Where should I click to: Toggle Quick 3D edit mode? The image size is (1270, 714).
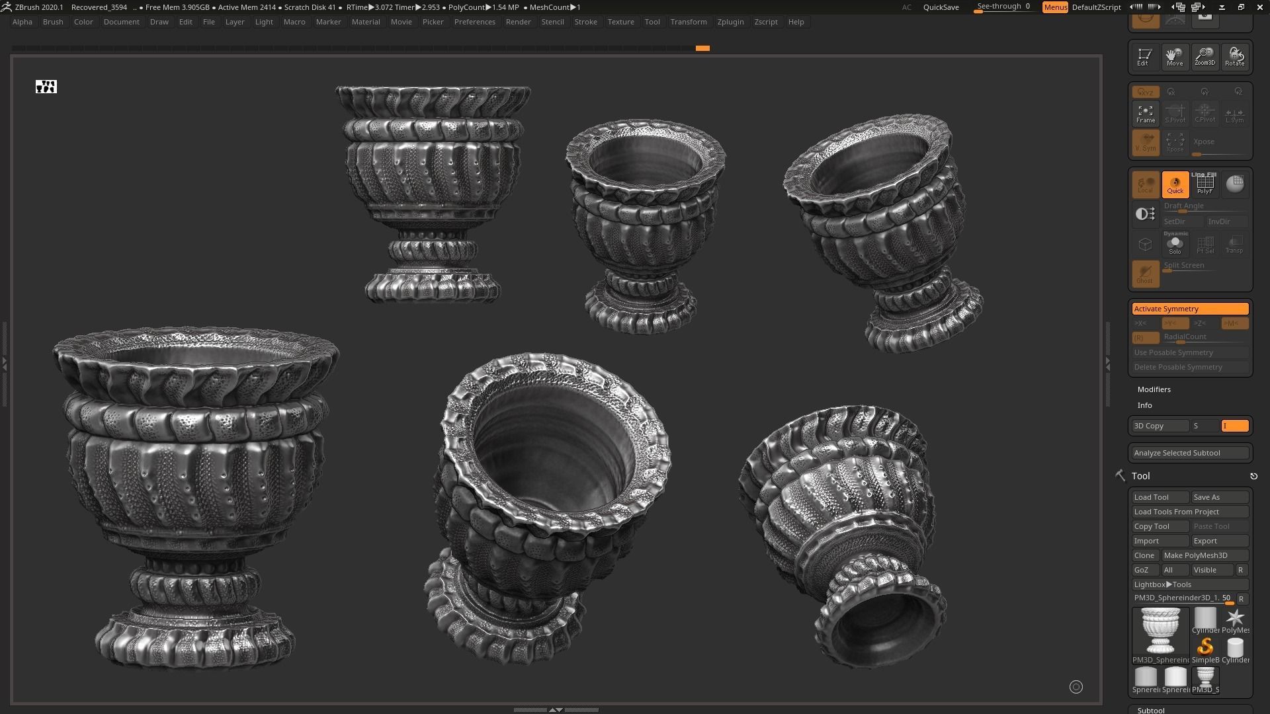1175,184
